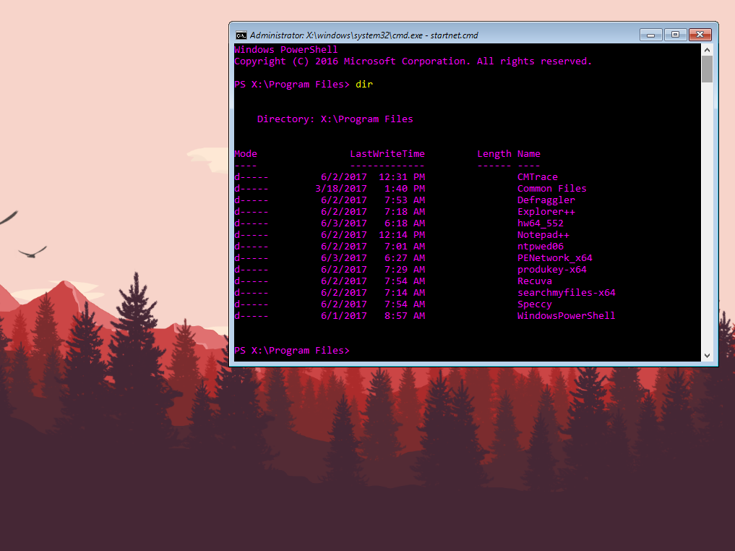The width and height of the screenshot is (735, 551).
Task: Click the 'Speccy' directory name
Action: coord(535,304)
